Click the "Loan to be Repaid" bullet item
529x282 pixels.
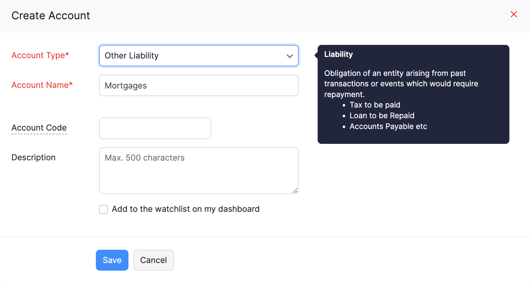382,115
